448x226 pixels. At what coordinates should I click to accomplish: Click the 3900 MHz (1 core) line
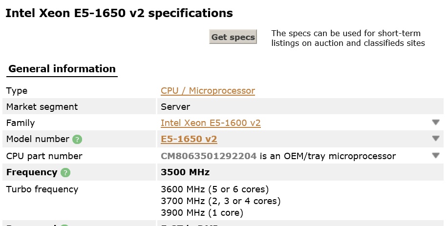202,213
